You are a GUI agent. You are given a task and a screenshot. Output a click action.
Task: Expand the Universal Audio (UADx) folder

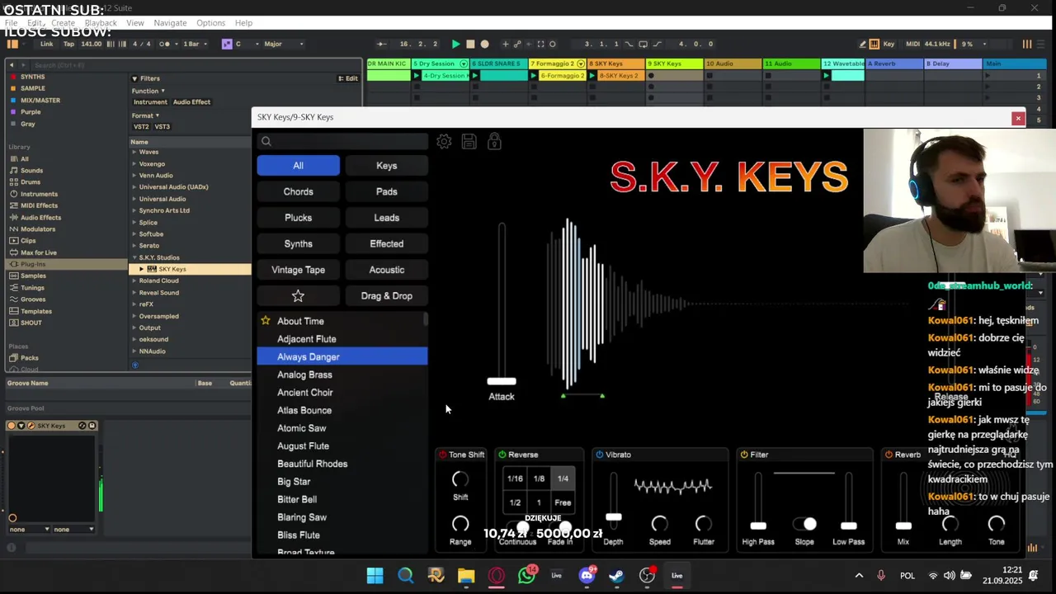tap(134, 186)
